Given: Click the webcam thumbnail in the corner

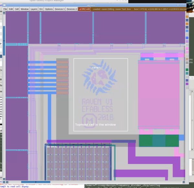Looking at the screenshot, I should tap(190, 6).
